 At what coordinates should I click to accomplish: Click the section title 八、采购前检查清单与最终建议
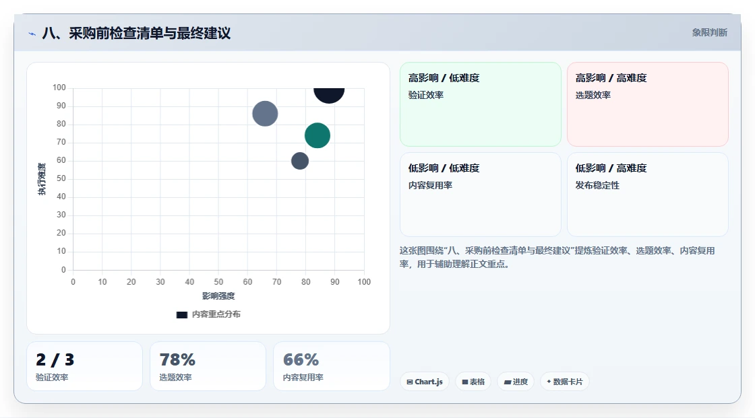(136, 33)
